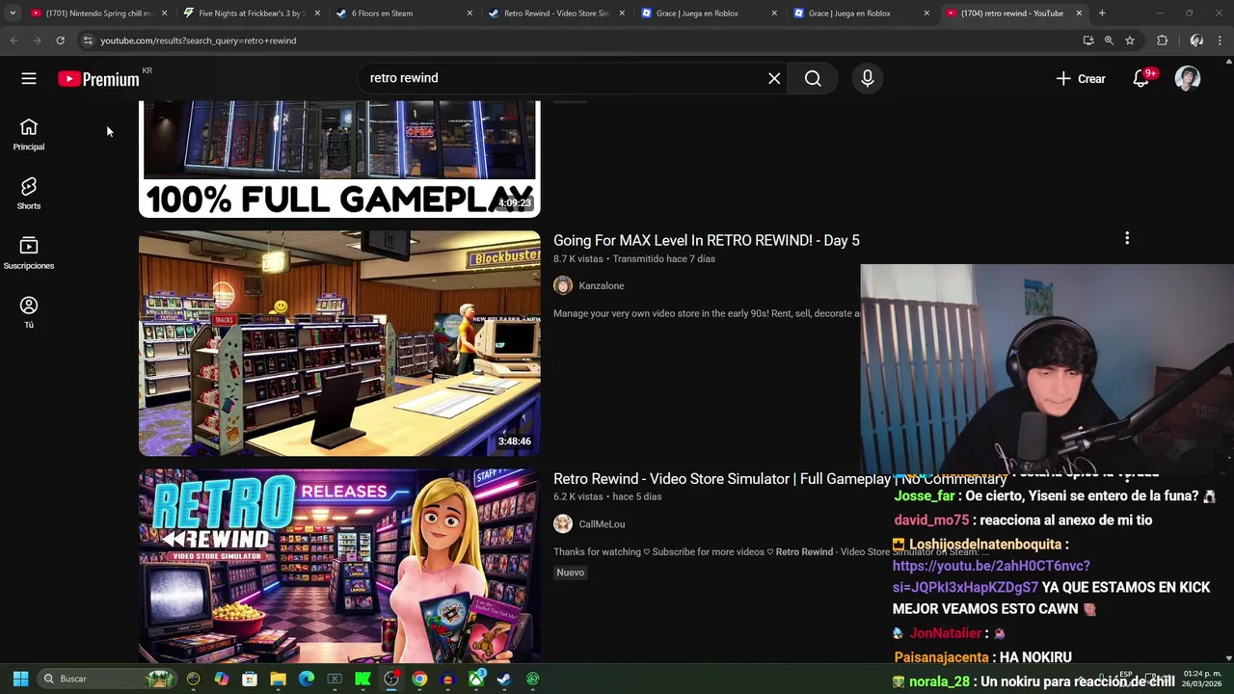Click the zoom magnifier in address bar
This screenshot has height=694, width=1234.
(x=1109, y=40)
